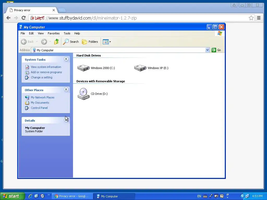
Task: Collapse the Other Places panel
Action: 66,90
